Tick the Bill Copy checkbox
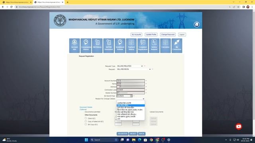Viewport: 255px width, 143px height. (x=86, y=124)
